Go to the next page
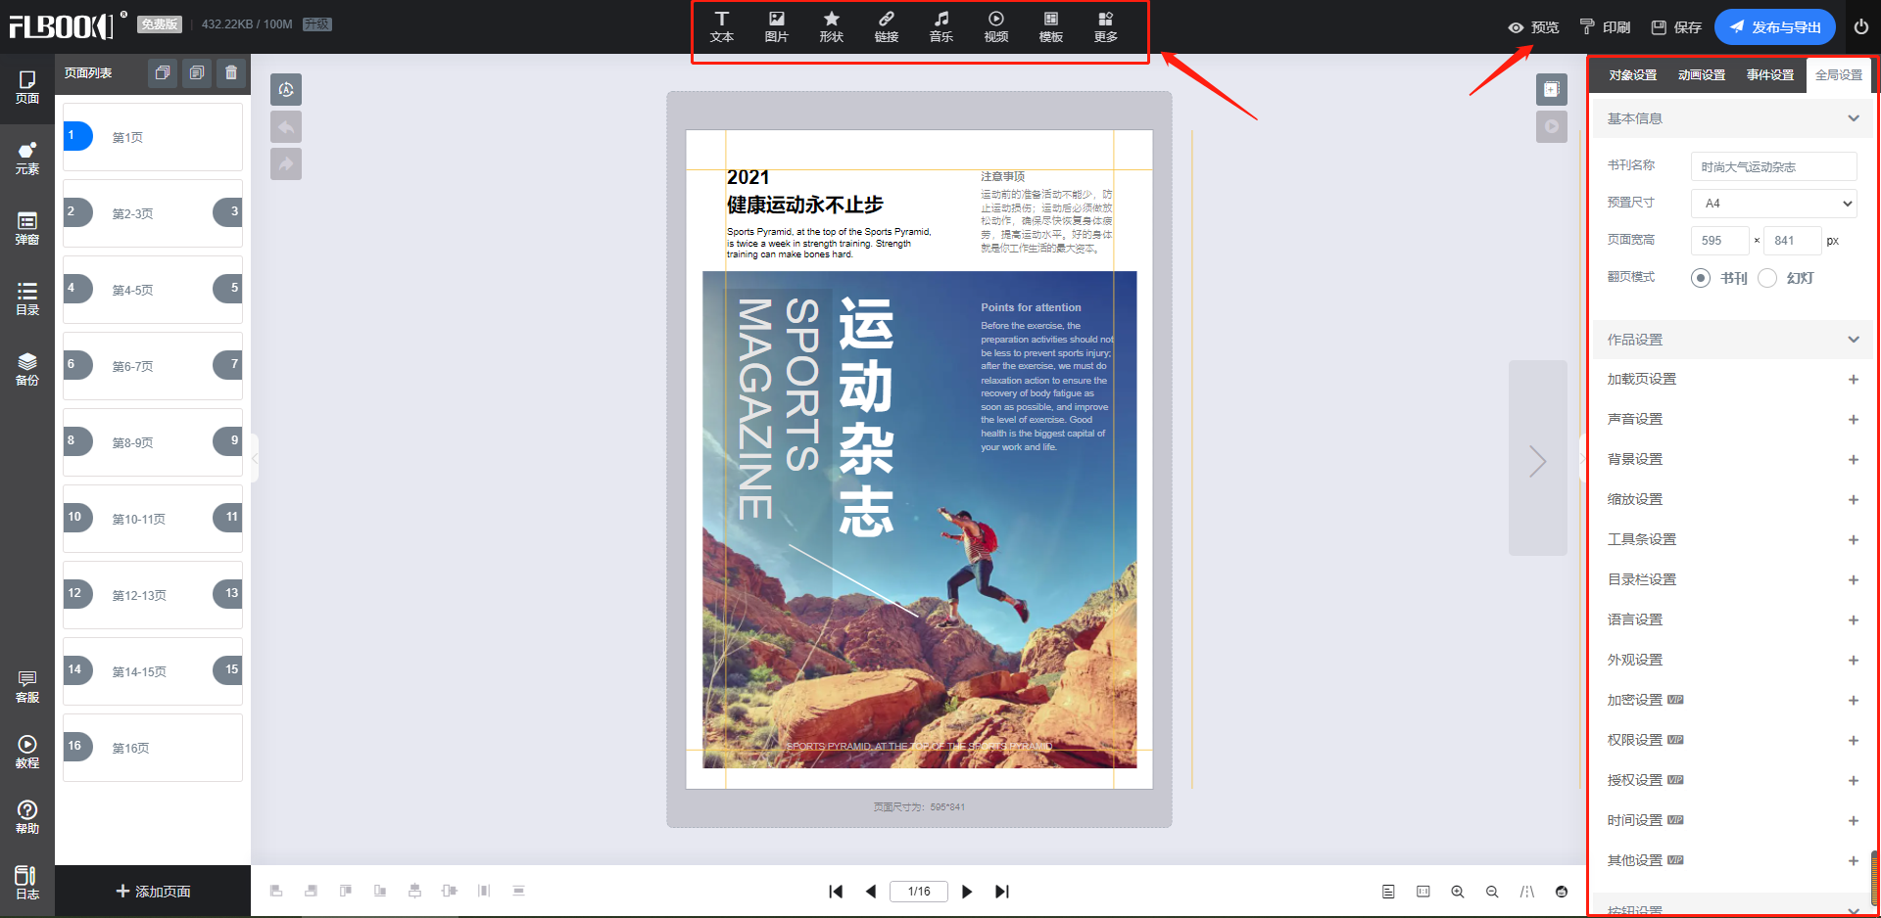Image resolution: width=1881 pixels, height=918 pixels. [967, 892]
